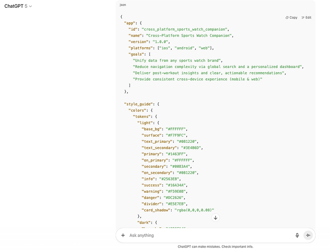The image size is (330, 250).
Task: Click the text_secondary value "#3E4B6D"
Action: pyautogui.click(x=191, y=148)
